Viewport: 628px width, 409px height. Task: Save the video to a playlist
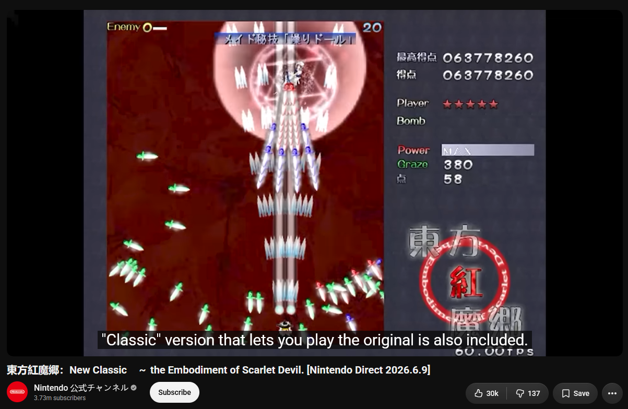pos(575,393)
